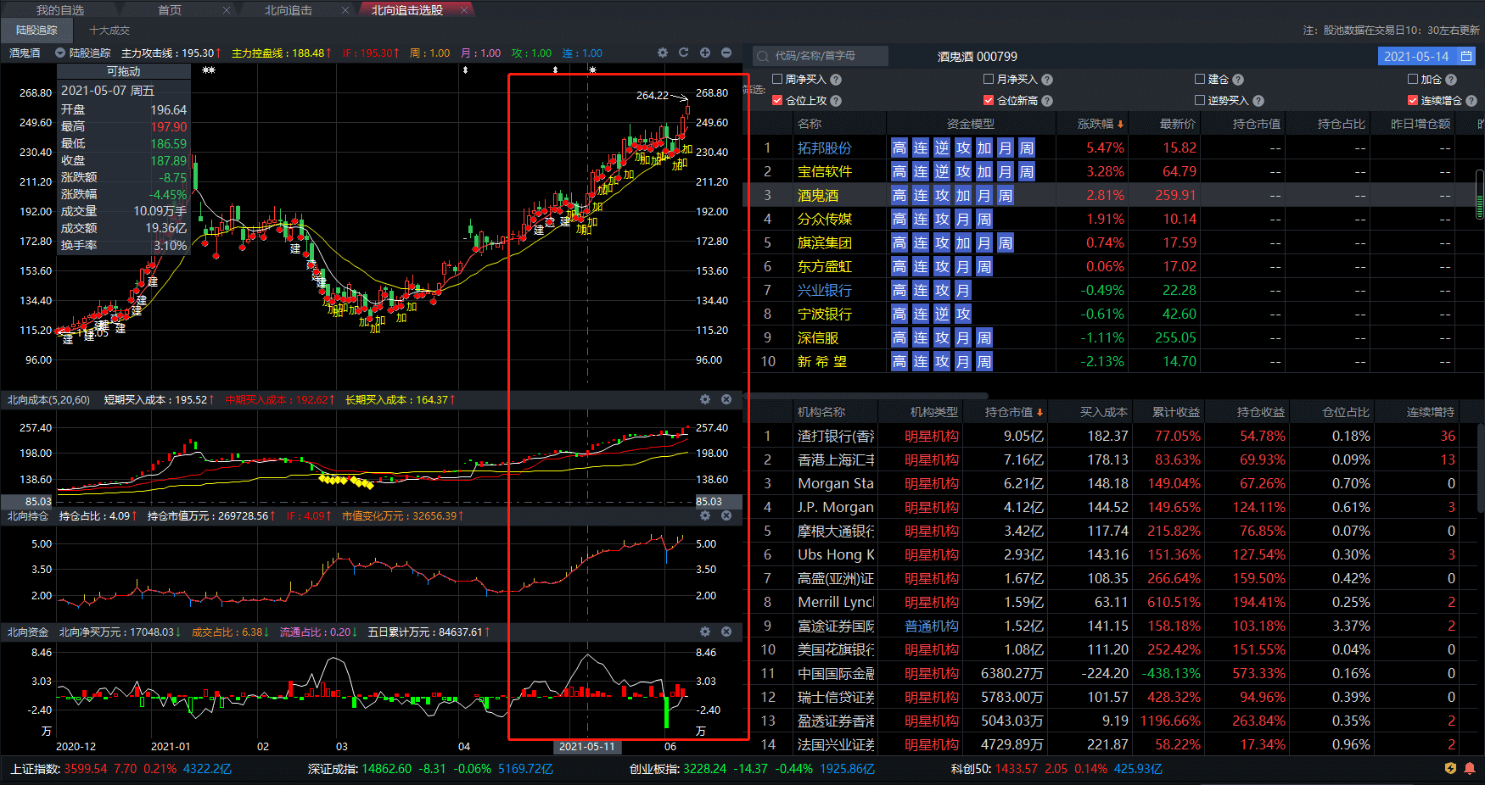Show help for 月净买入 filter
Viewport: 1485px width, 785px height.
tap(1047, 80)
